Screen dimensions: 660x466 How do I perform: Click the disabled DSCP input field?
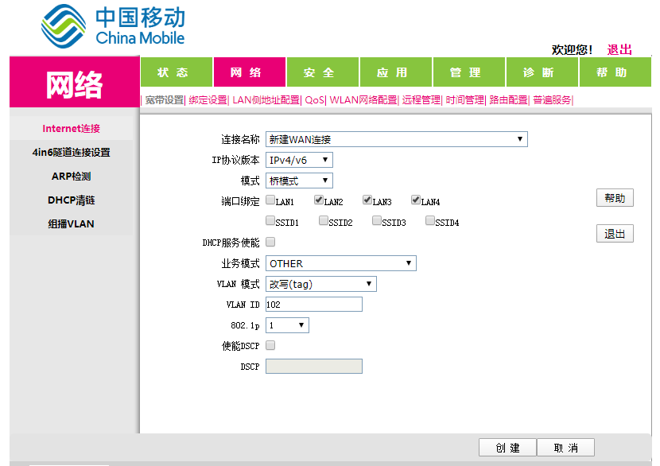[314, 367]
